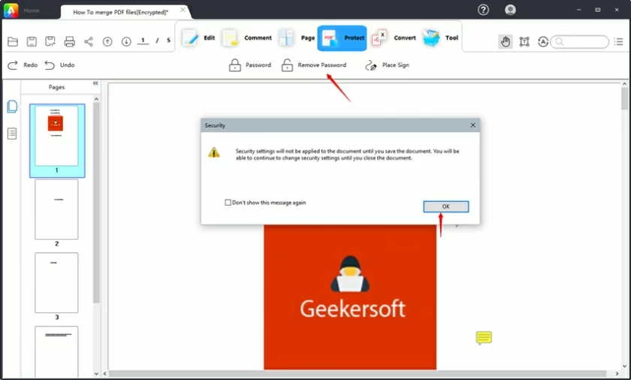Click the Place Sign button
This screenshot has height=380, width=631.
387,65
